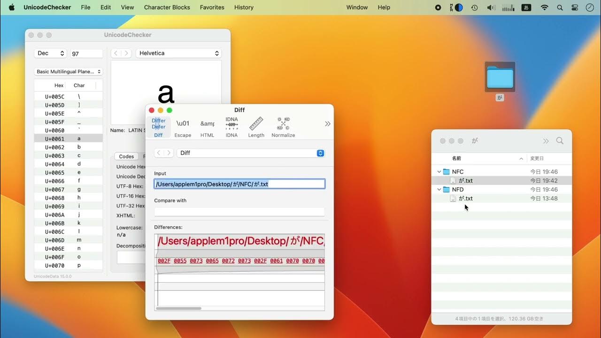Open the File menu

[x=85, y=7]
